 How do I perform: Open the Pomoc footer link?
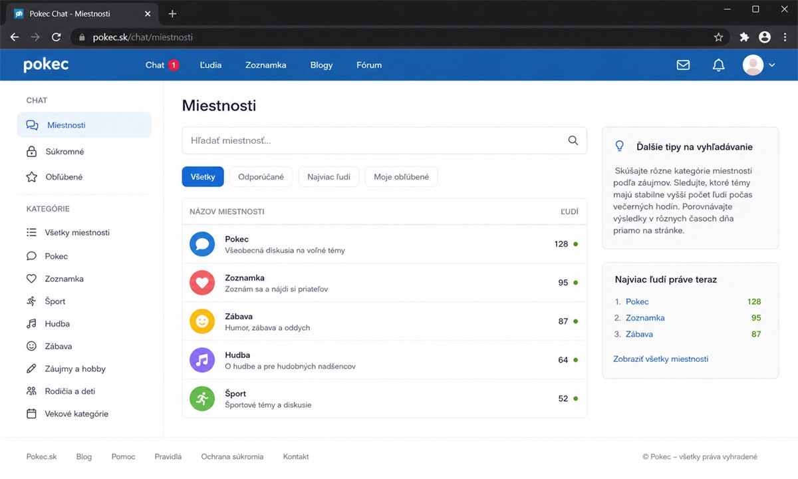[x=123, y=457]
